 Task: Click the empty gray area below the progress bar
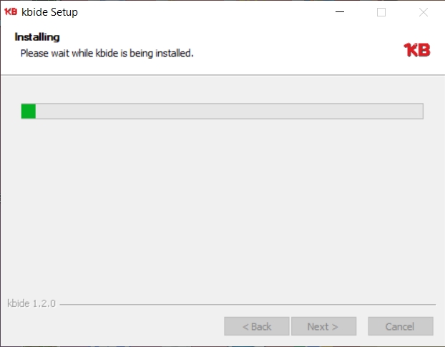pos(222,207)
